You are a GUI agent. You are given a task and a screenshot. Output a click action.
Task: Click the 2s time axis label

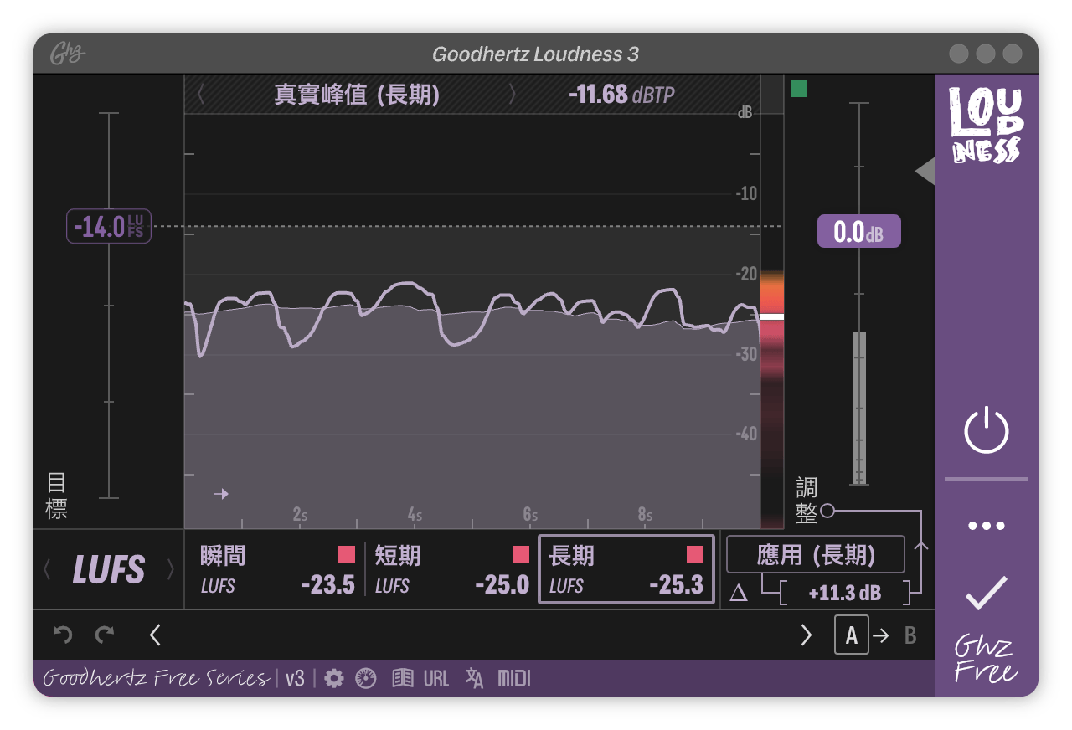click(x=300, y=515)
